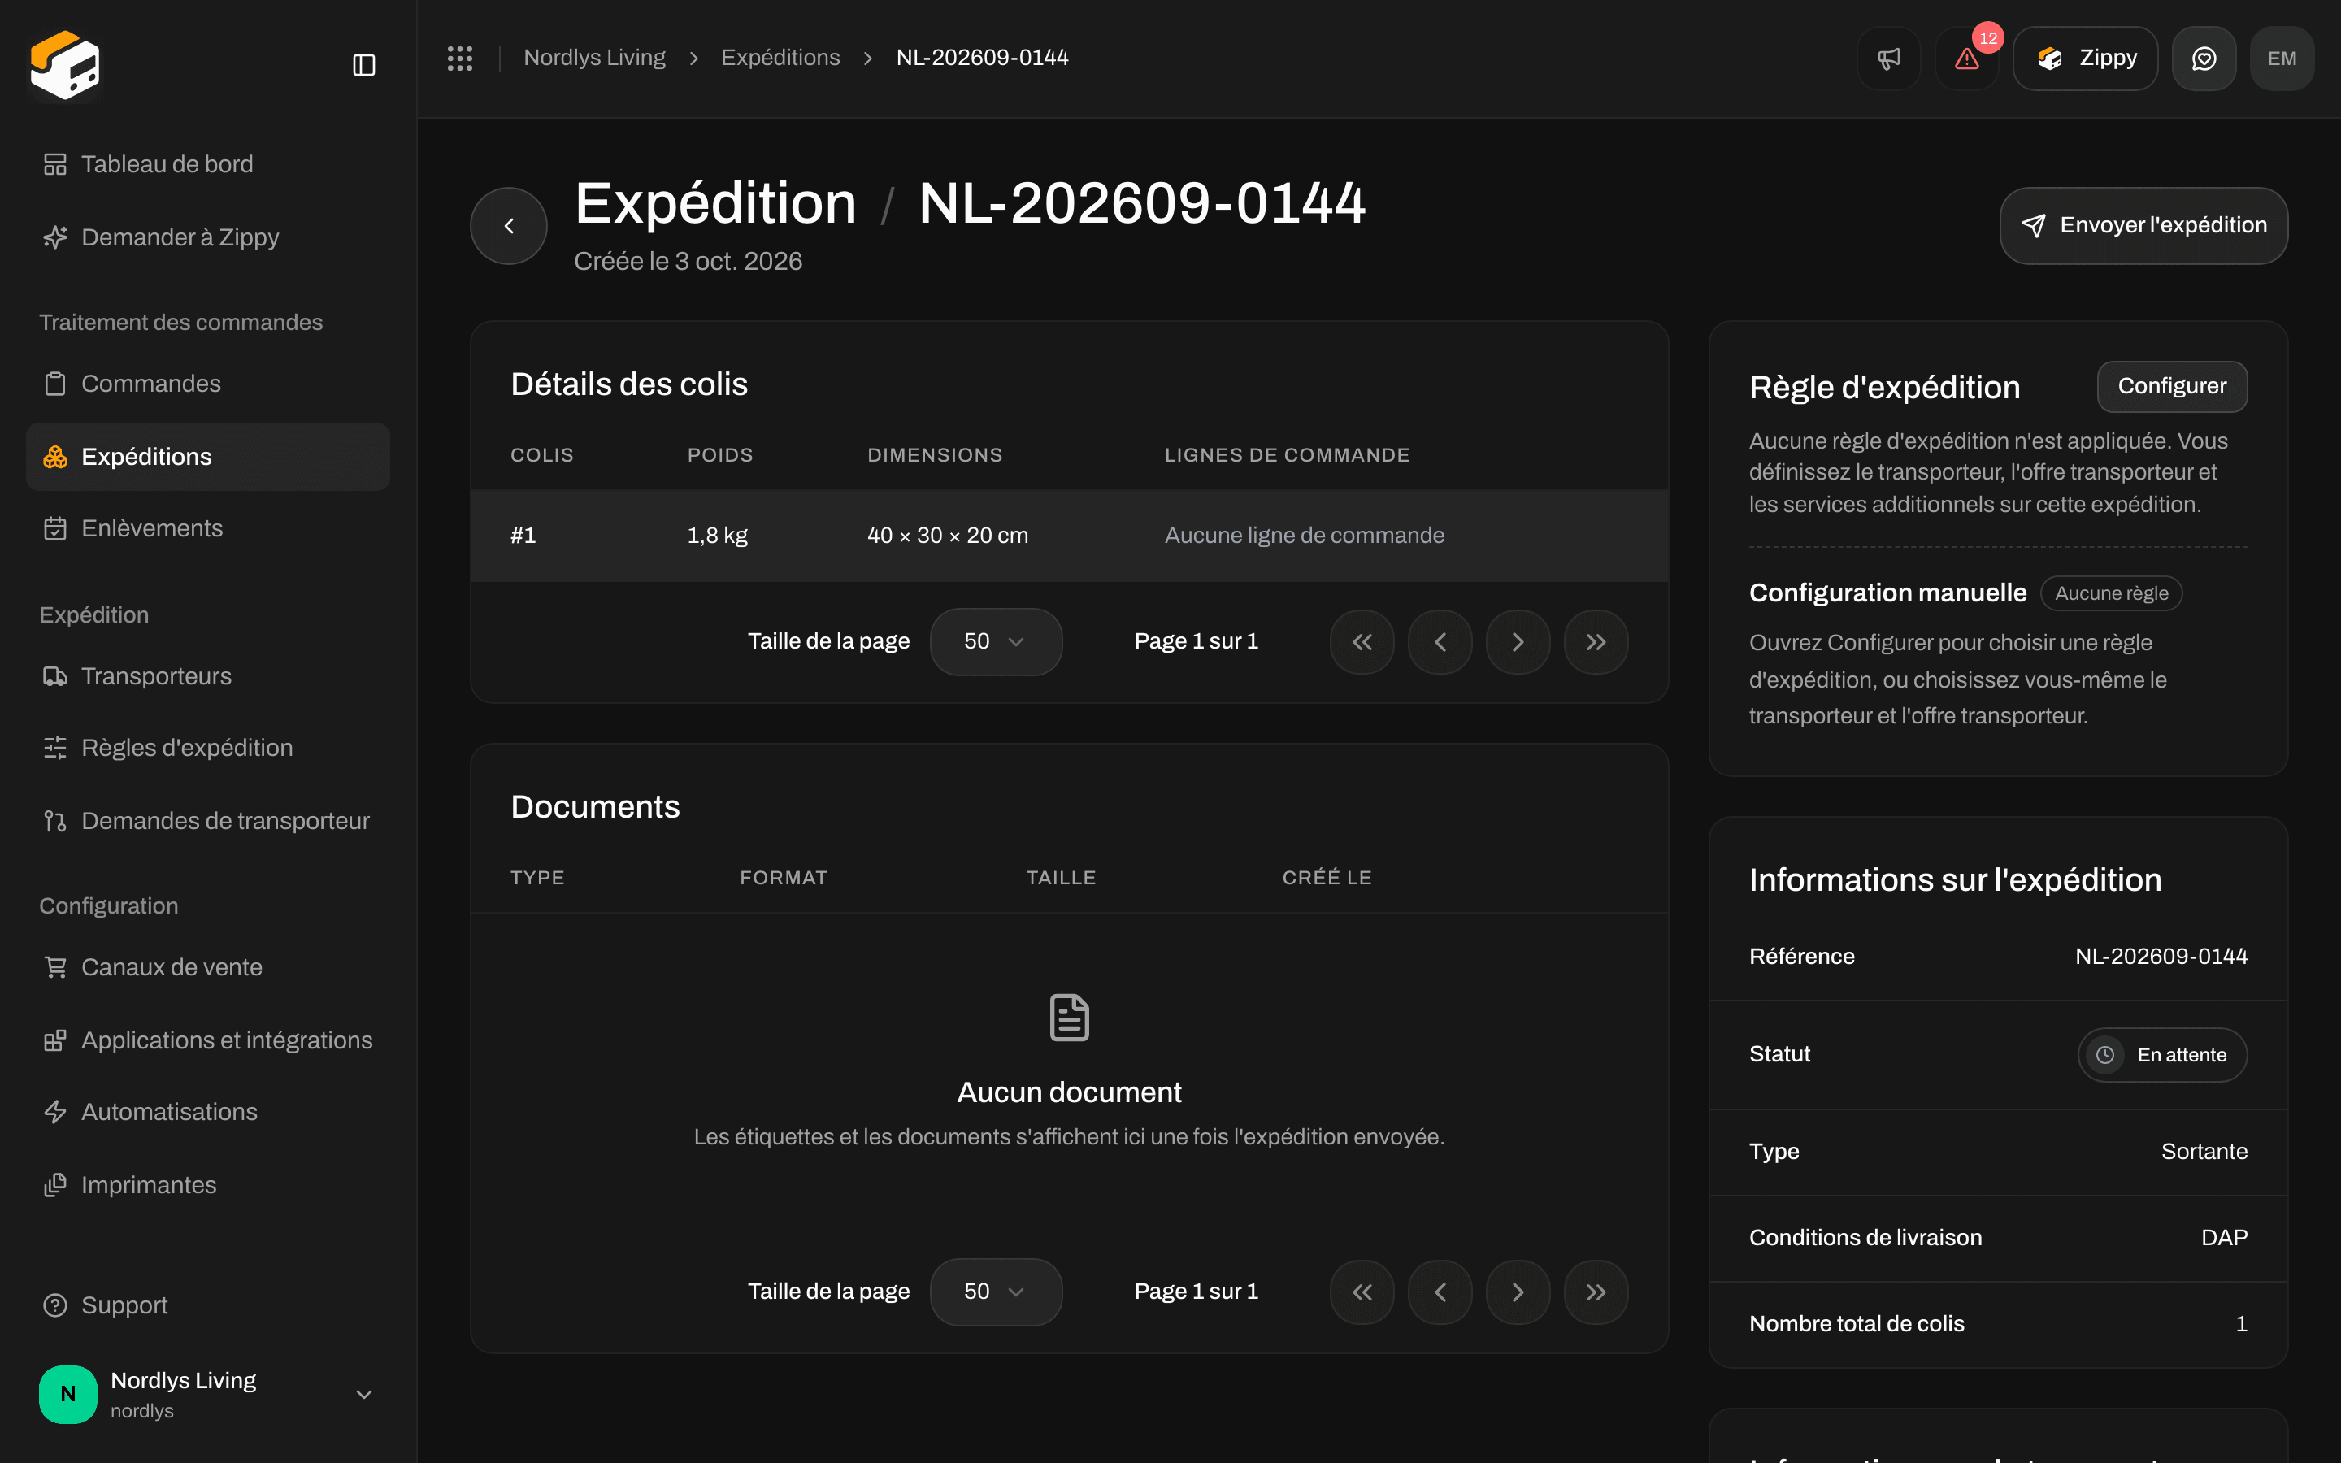Go to last page in Documents
The width and height of the screenshot is (2341, 1463).
[x=1596, y=1292]
